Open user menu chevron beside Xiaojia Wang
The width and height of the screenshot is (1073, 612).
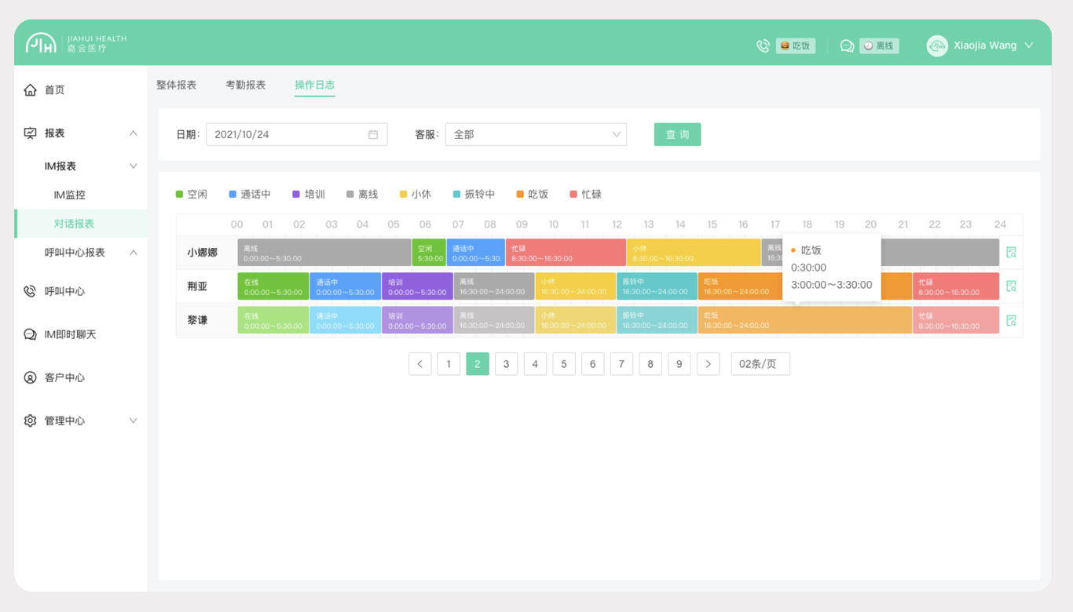coord(1029,46)
